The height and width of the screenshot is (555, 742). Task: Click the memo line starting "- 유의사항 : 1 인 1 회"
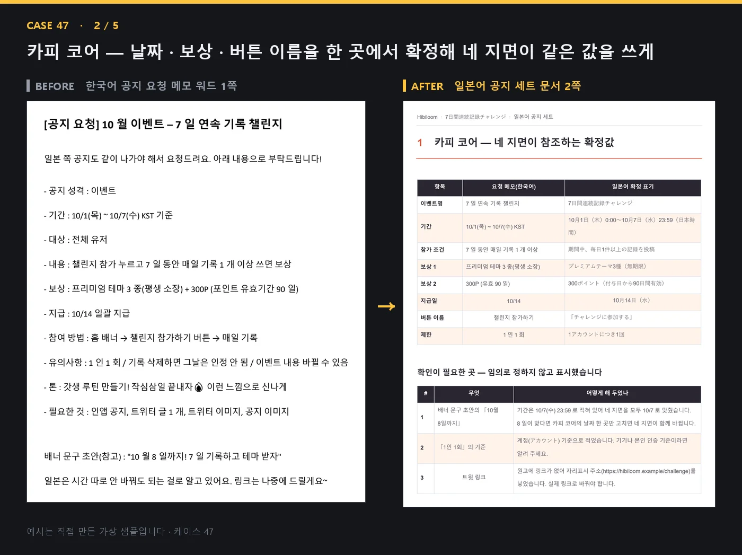pyautogui.click(x=196, y=363)
